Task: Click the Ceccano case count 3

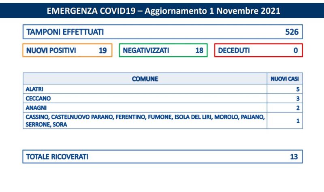Action: click(298, 98)
